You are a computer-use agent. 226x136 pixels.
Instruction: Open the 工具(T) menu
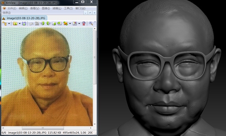[x=68, y=9]
